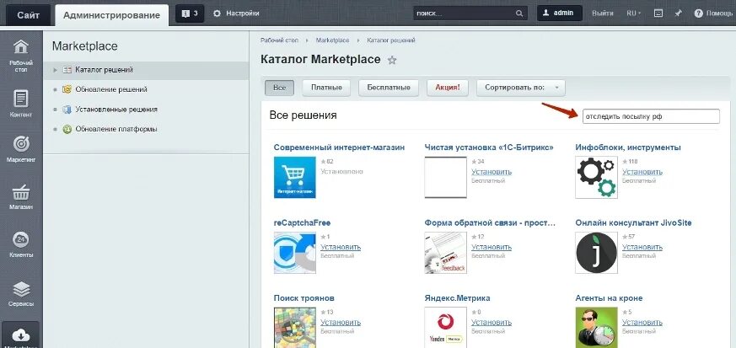Click Каталог решений breadcrumb link
The height and width of the screenshot is (348, 736).
coord(391,40)
